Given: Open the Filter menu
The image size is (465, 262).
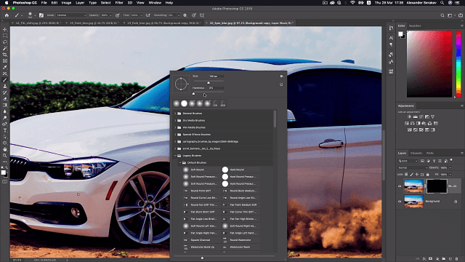Looking at the screenshot, I should point(119,3).
